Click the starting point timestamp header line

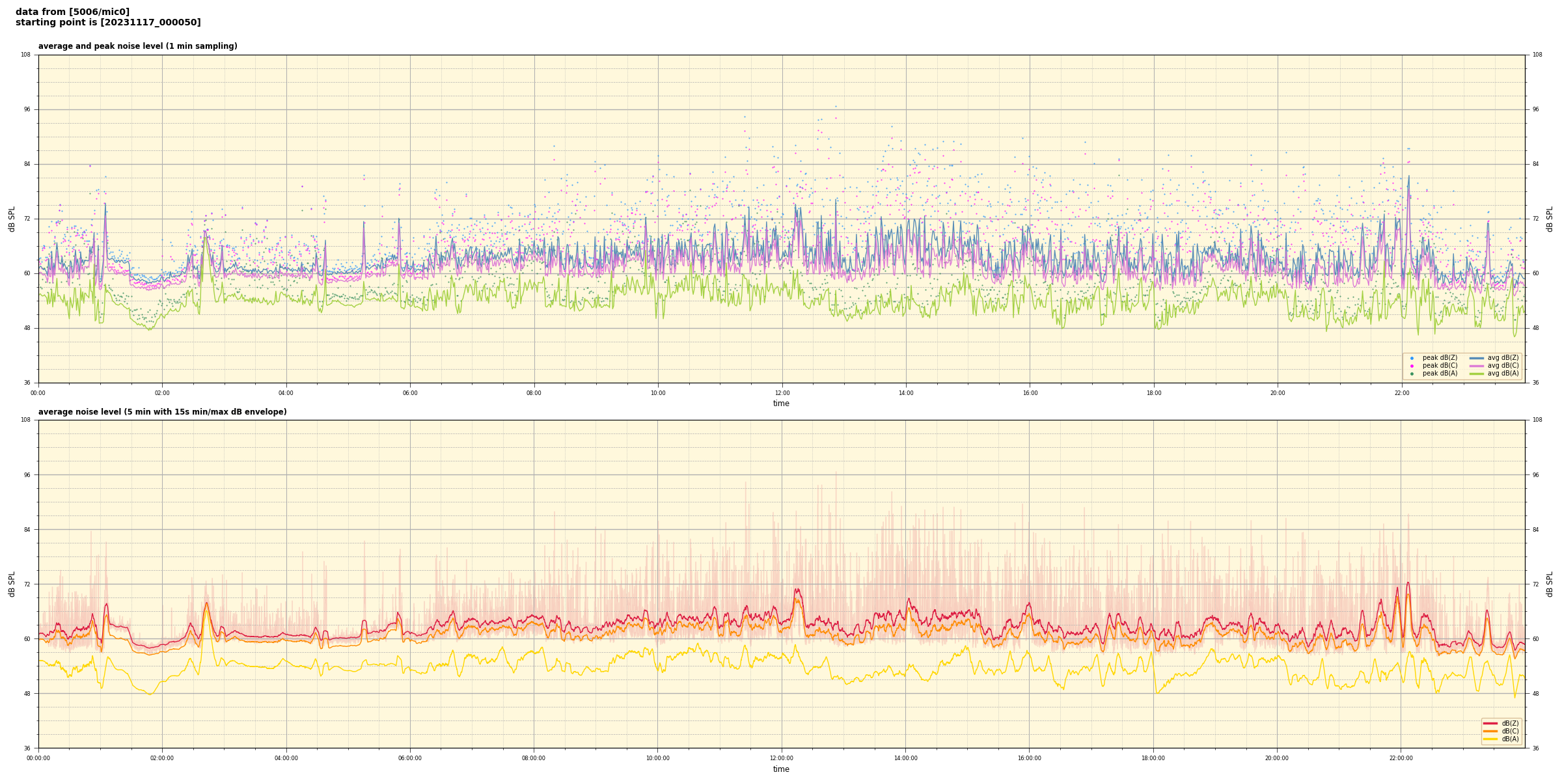coord(108,23)
